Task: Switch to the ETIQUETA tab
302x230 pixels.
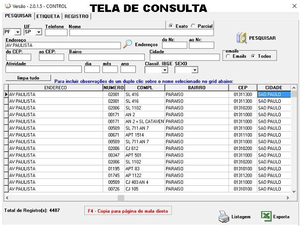Action: tap(48, 16)
